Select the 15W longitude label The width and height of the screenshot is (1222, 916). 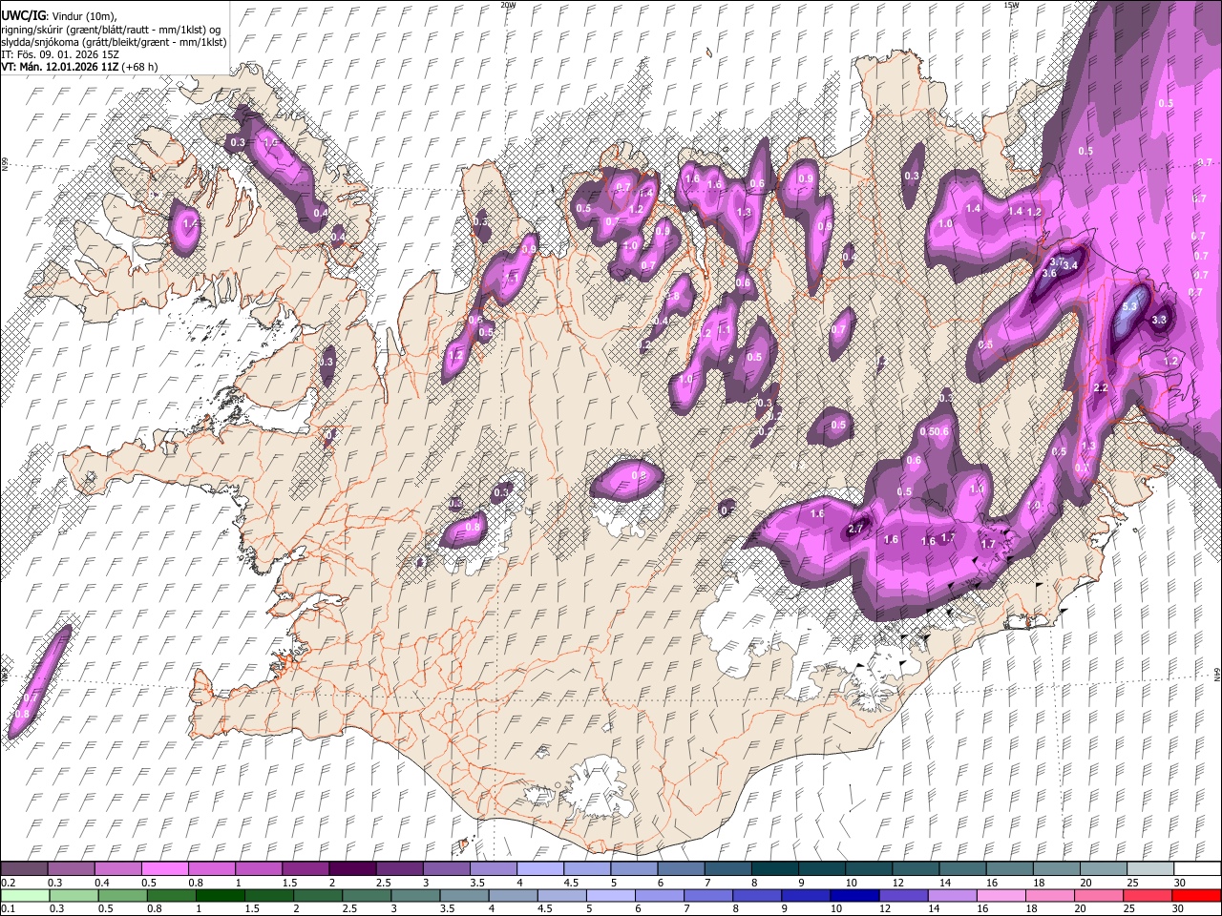(x=1010, y=5)
